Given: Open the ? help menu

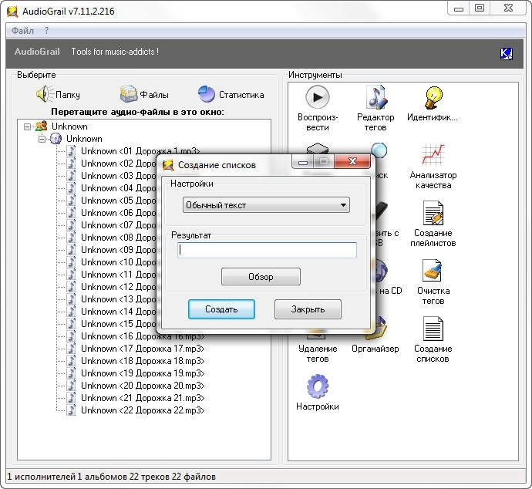Looking at the screenshot, I should point(46,31).
